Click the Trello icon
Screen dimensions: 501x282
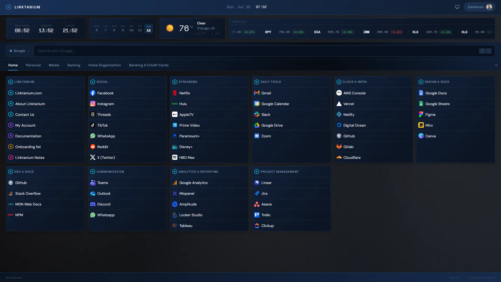tap(257, 215)
